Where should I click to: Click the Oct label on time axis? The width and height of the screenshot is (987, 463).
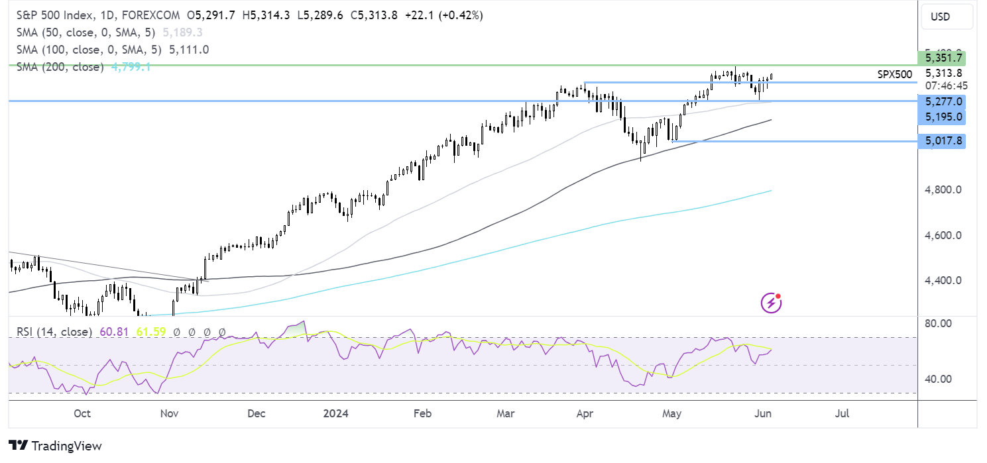[82, 413]
